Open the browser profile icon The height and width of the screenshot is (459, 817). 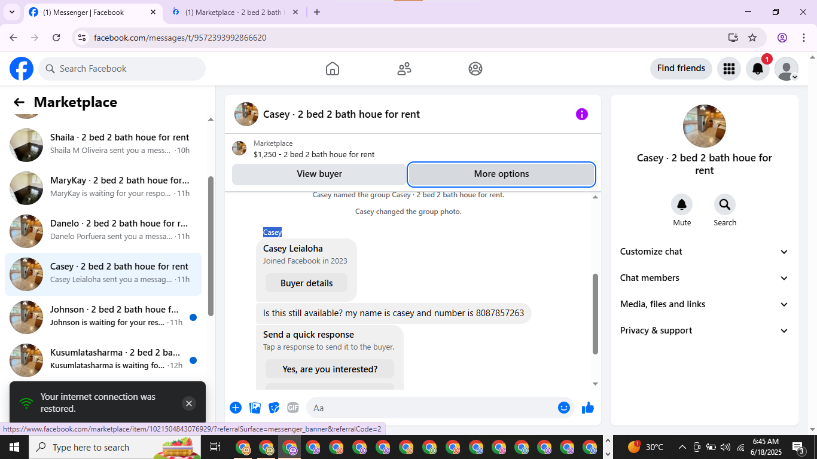[782, 38]
